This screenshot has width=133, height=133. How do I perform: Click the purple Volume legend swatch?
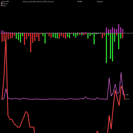tap(2, 3)
